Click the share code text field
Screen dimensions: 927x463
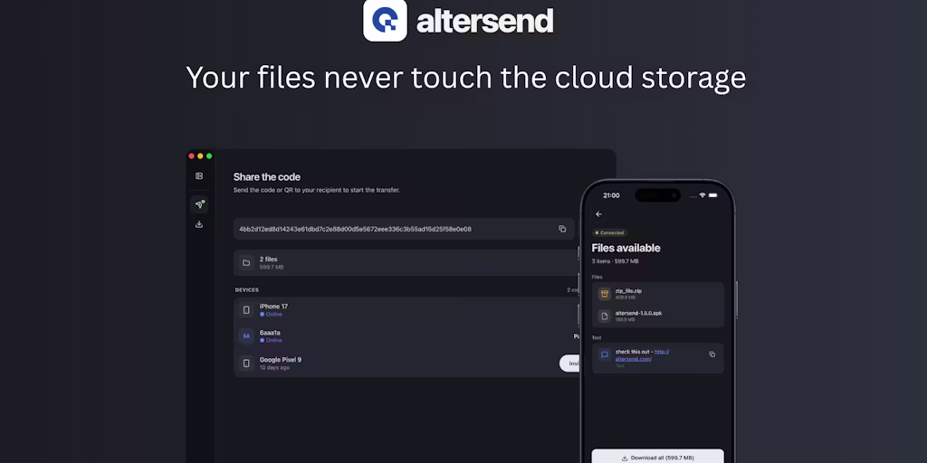[404, 229]
